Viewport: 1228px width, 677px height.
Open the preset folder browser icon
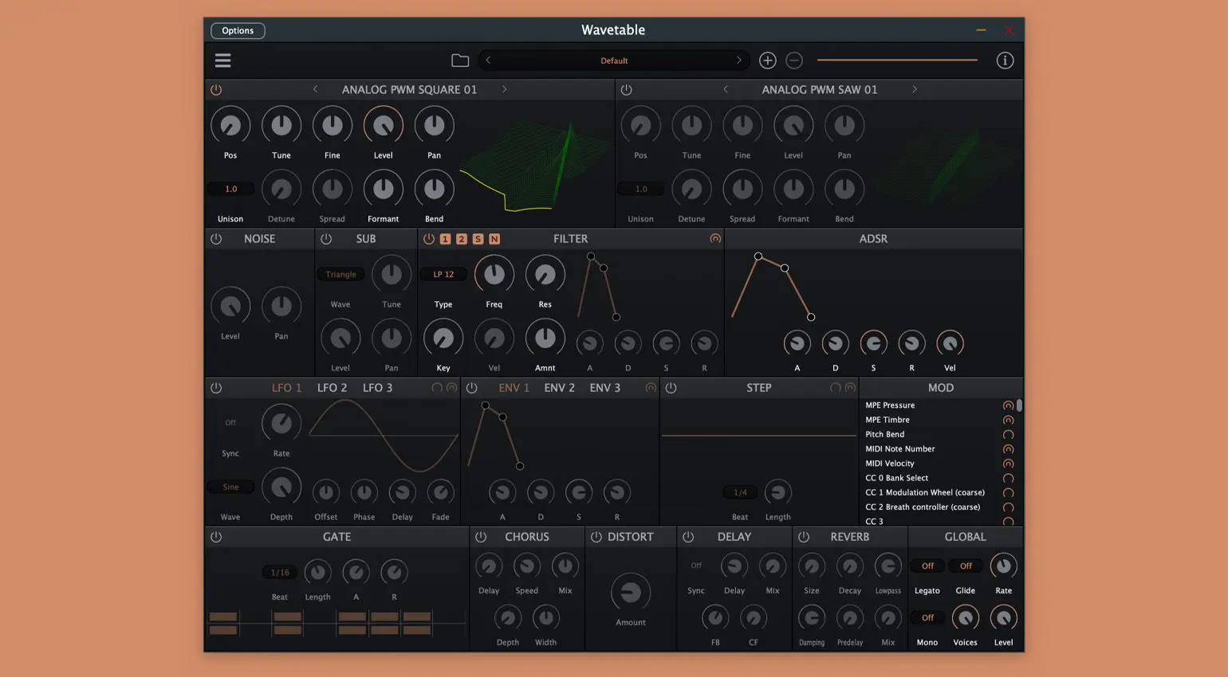click(x=460, y=61)
